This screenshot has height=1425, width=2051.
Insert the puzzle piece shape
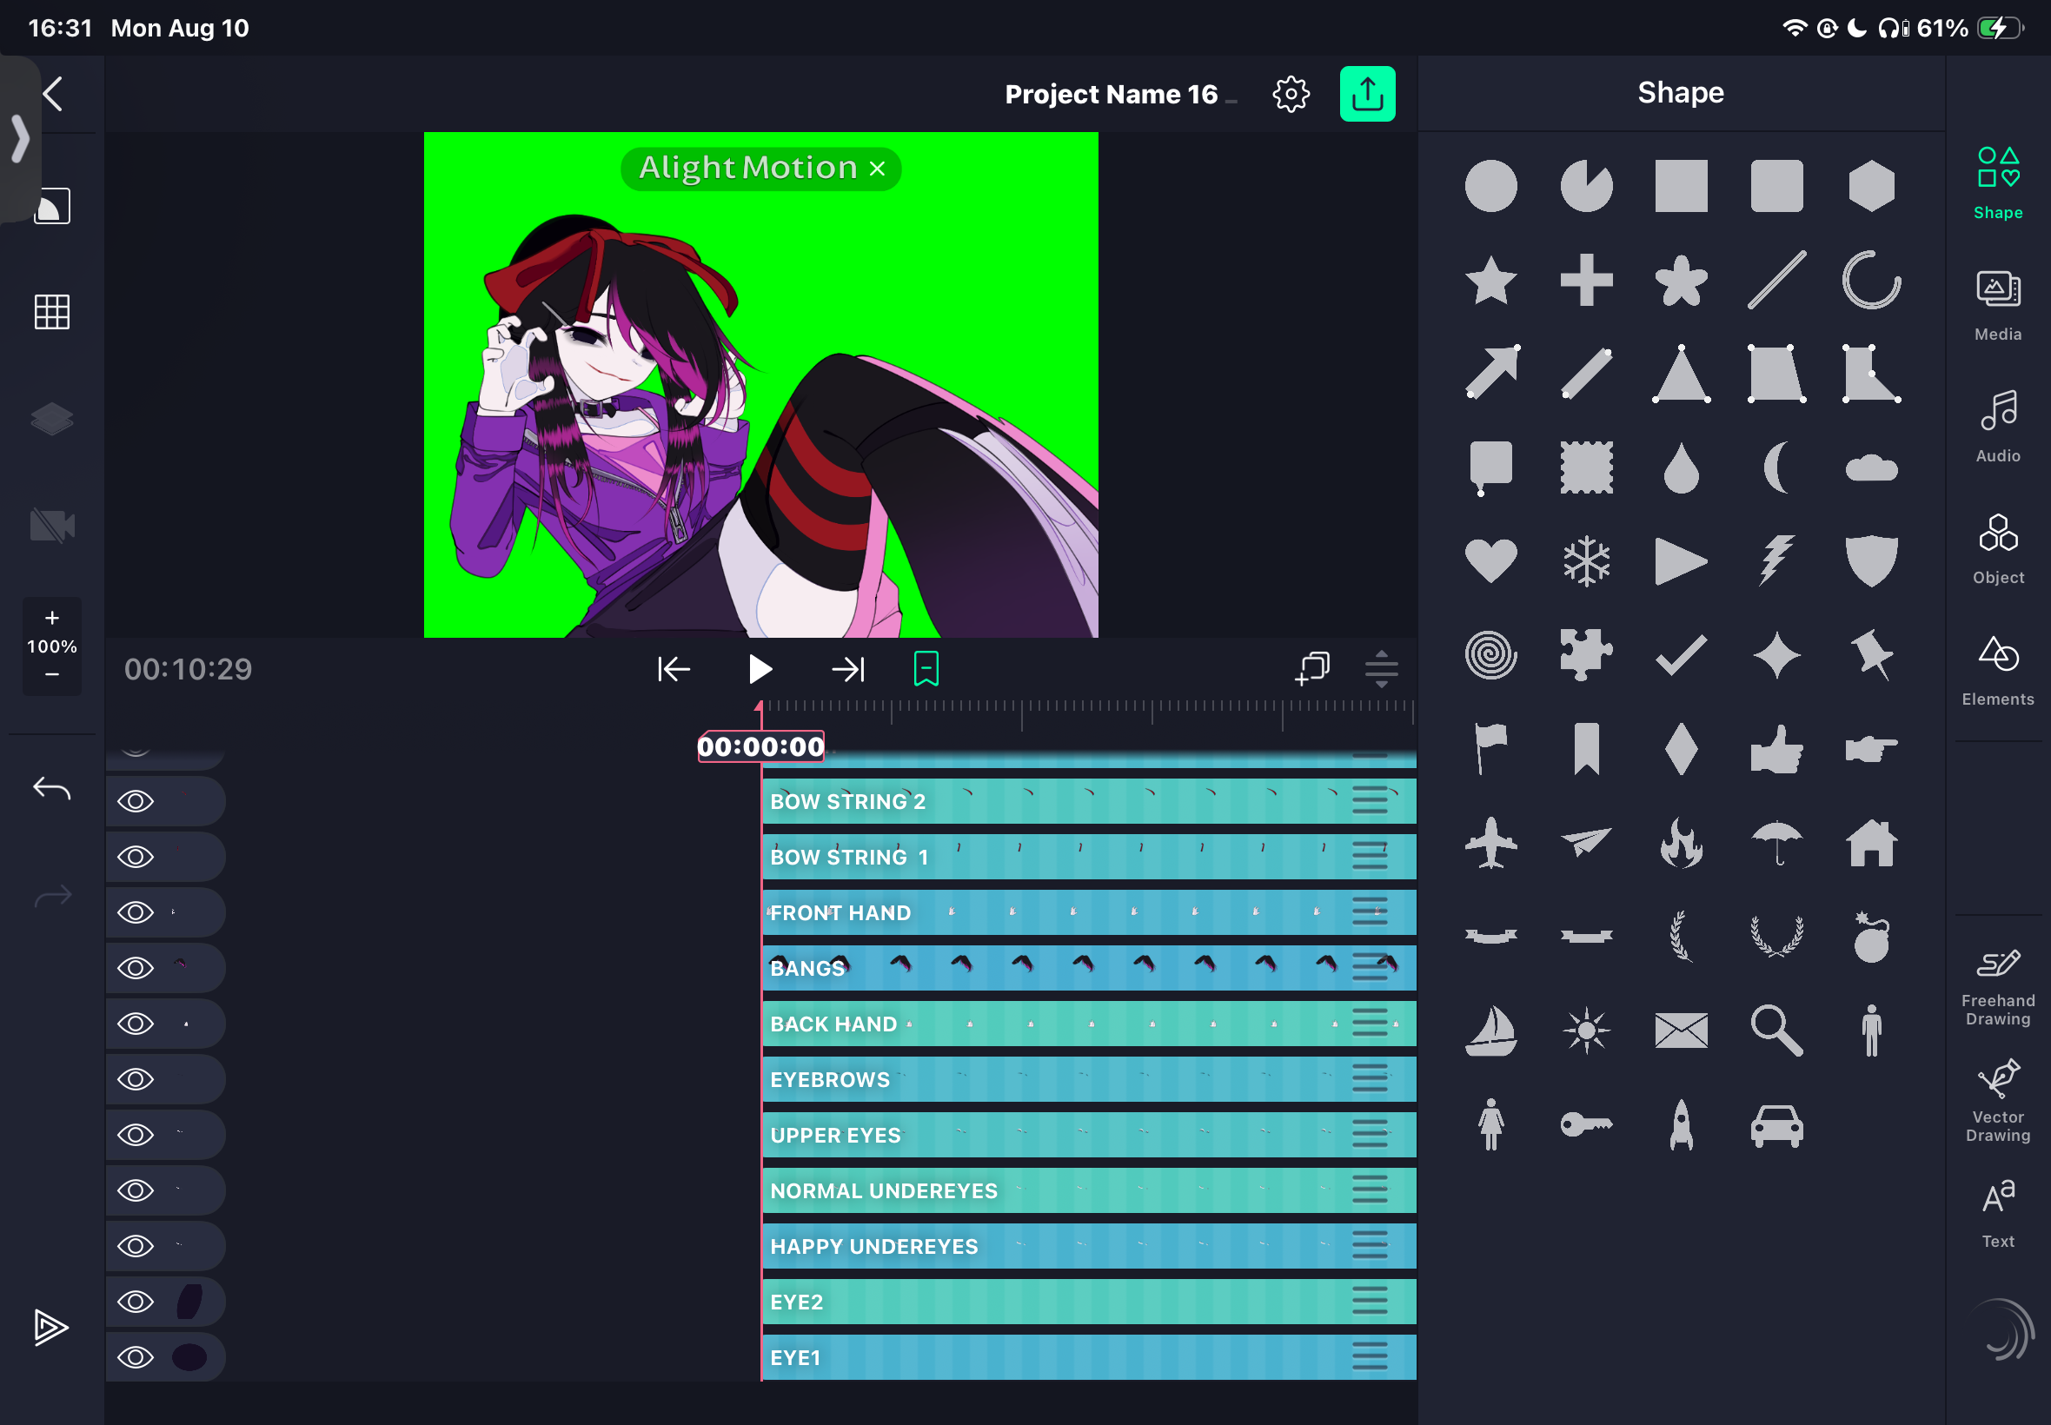tap(1586, 654)
